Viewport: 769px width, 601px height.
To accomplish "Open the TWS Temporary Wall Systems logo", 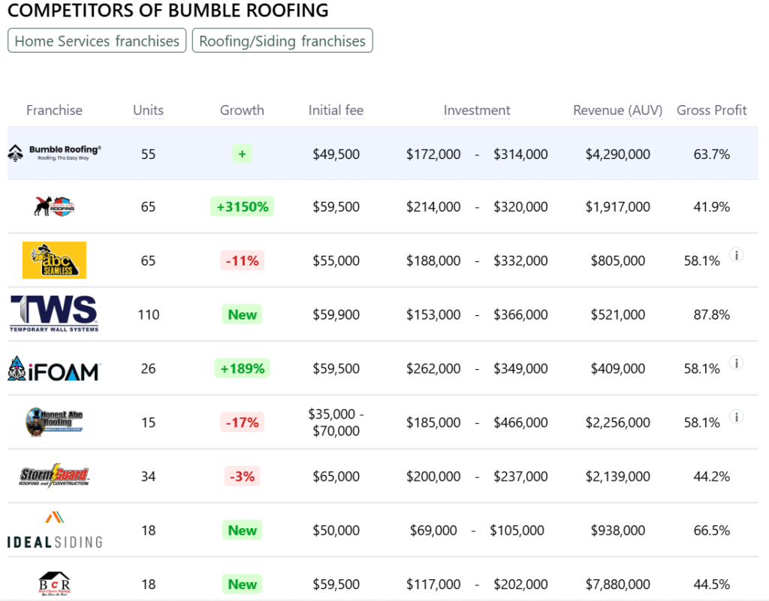I will [x=54, y=314].
